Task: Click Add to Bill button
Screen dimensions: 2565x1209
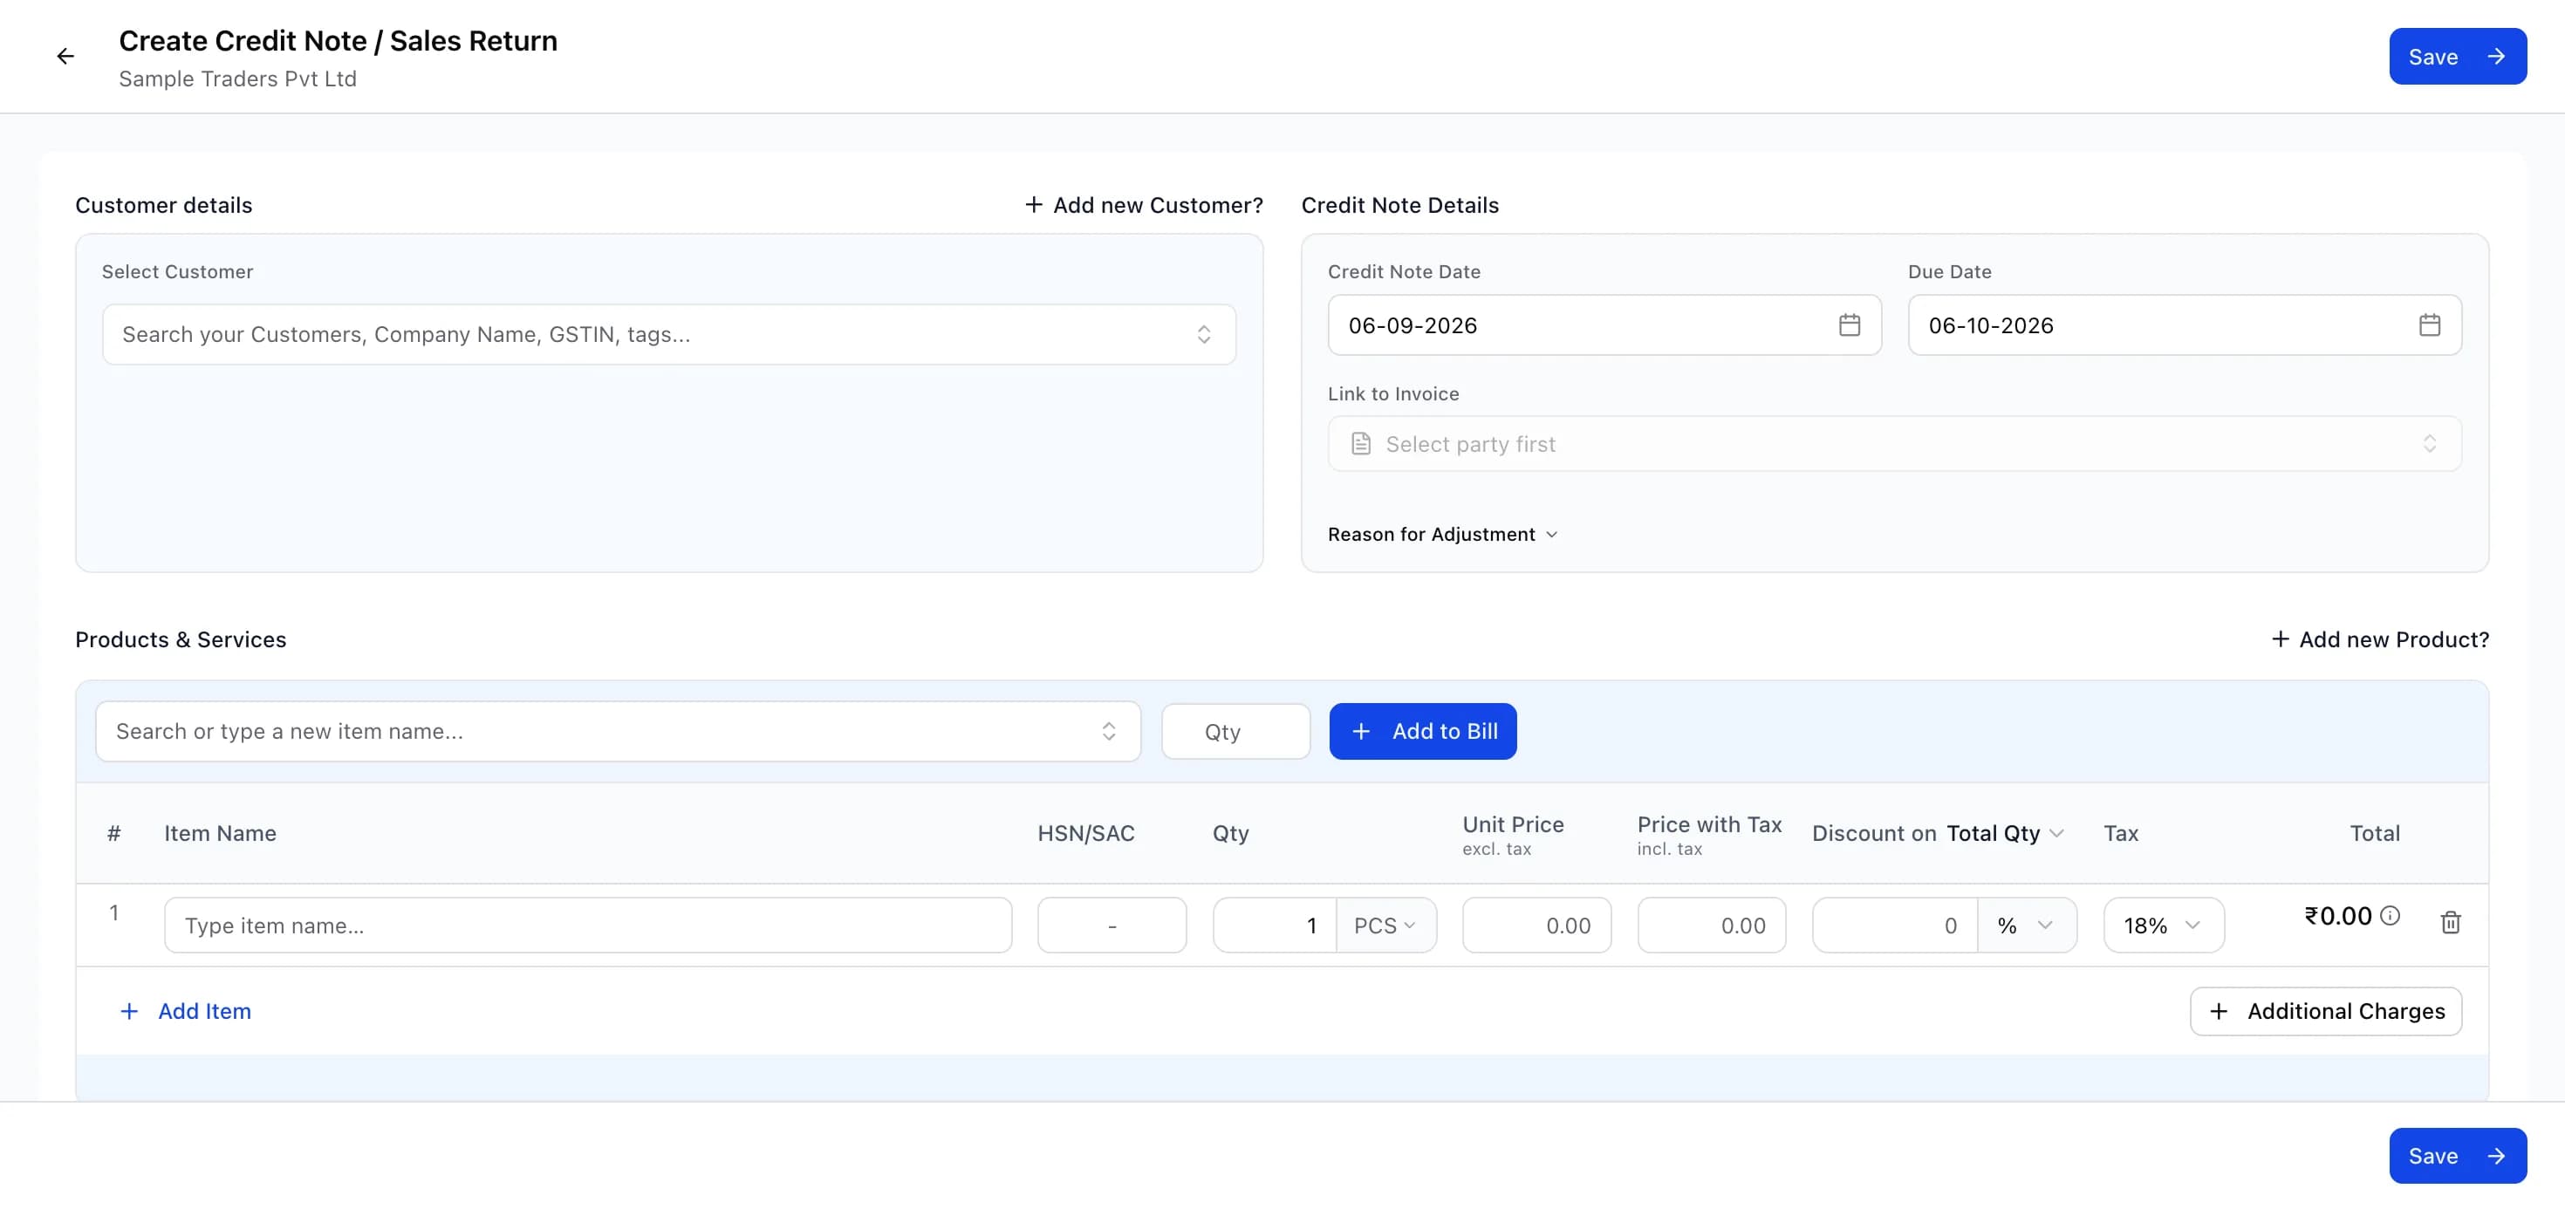Action: (1423, 731)
